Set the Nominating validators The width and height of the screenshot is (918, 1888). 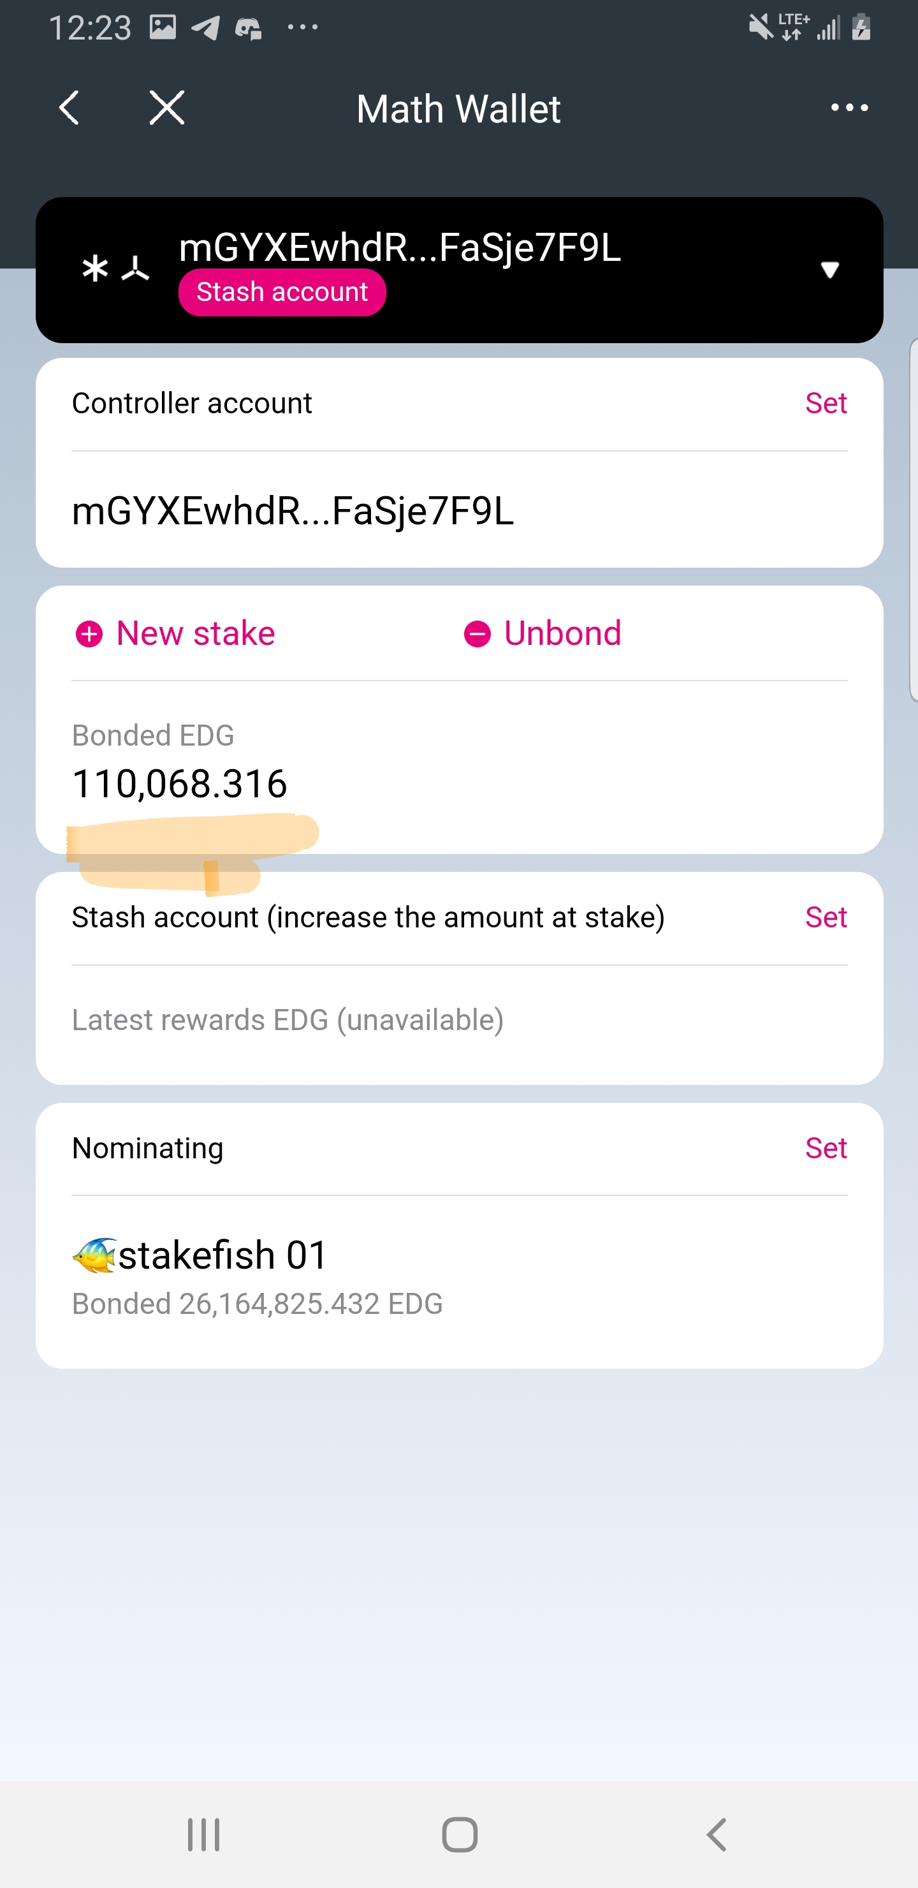pyautogui.click(x=826, y=1147)
